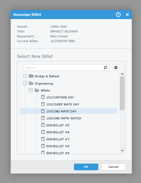
Task: Open the help question mark icon
Action: click(118, 15)
